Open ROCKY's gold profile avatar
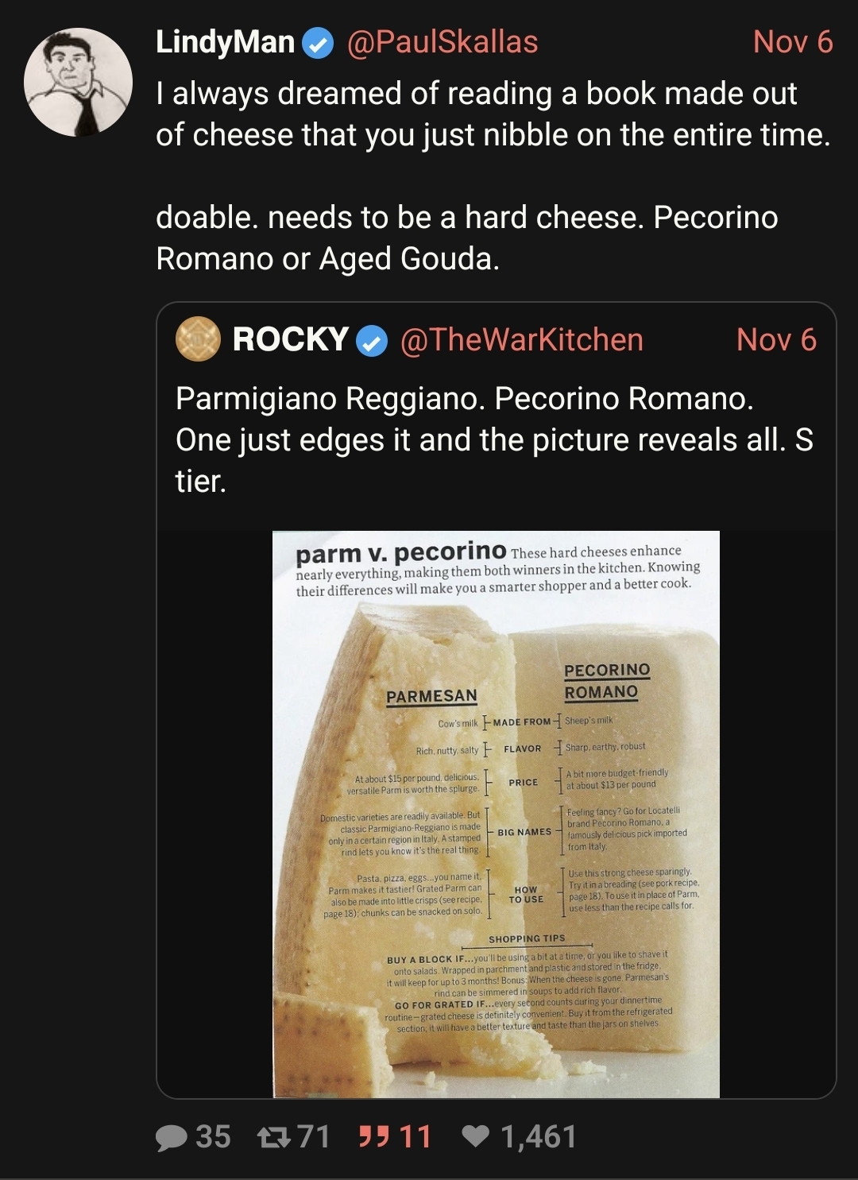Image resolution: width=858 pixels, height=1180 pixels. [198, 339]
